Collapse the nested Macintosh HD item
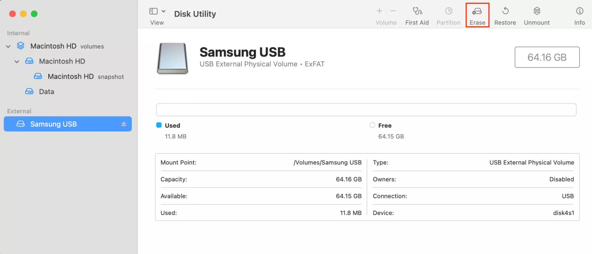The width and height of the screenshot is (592, 254). click(17, 62)
